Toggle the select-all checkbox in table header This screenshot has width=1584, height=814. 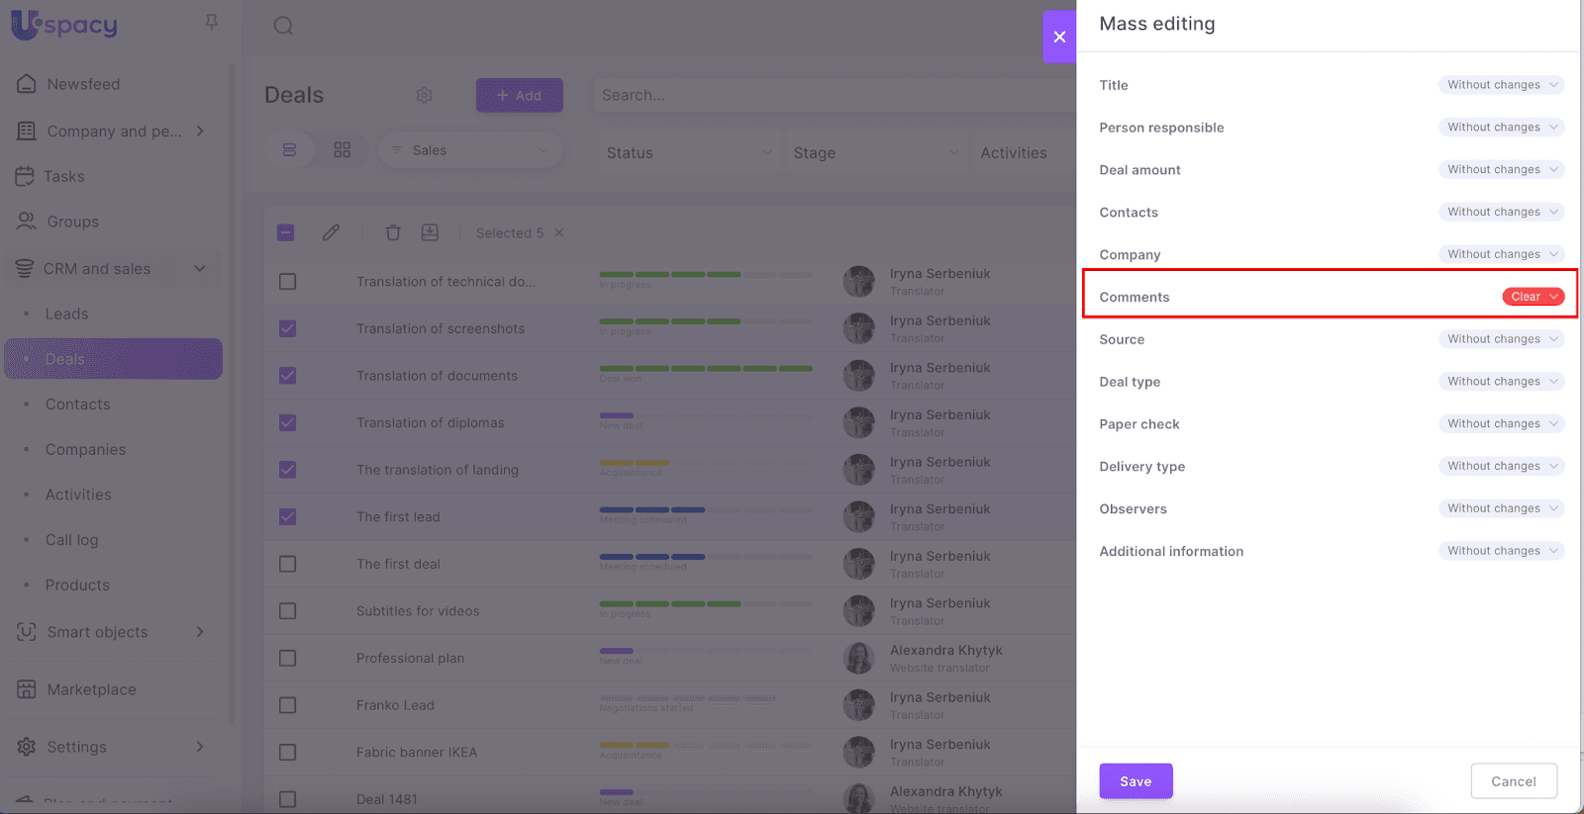(x=286, y=232)
